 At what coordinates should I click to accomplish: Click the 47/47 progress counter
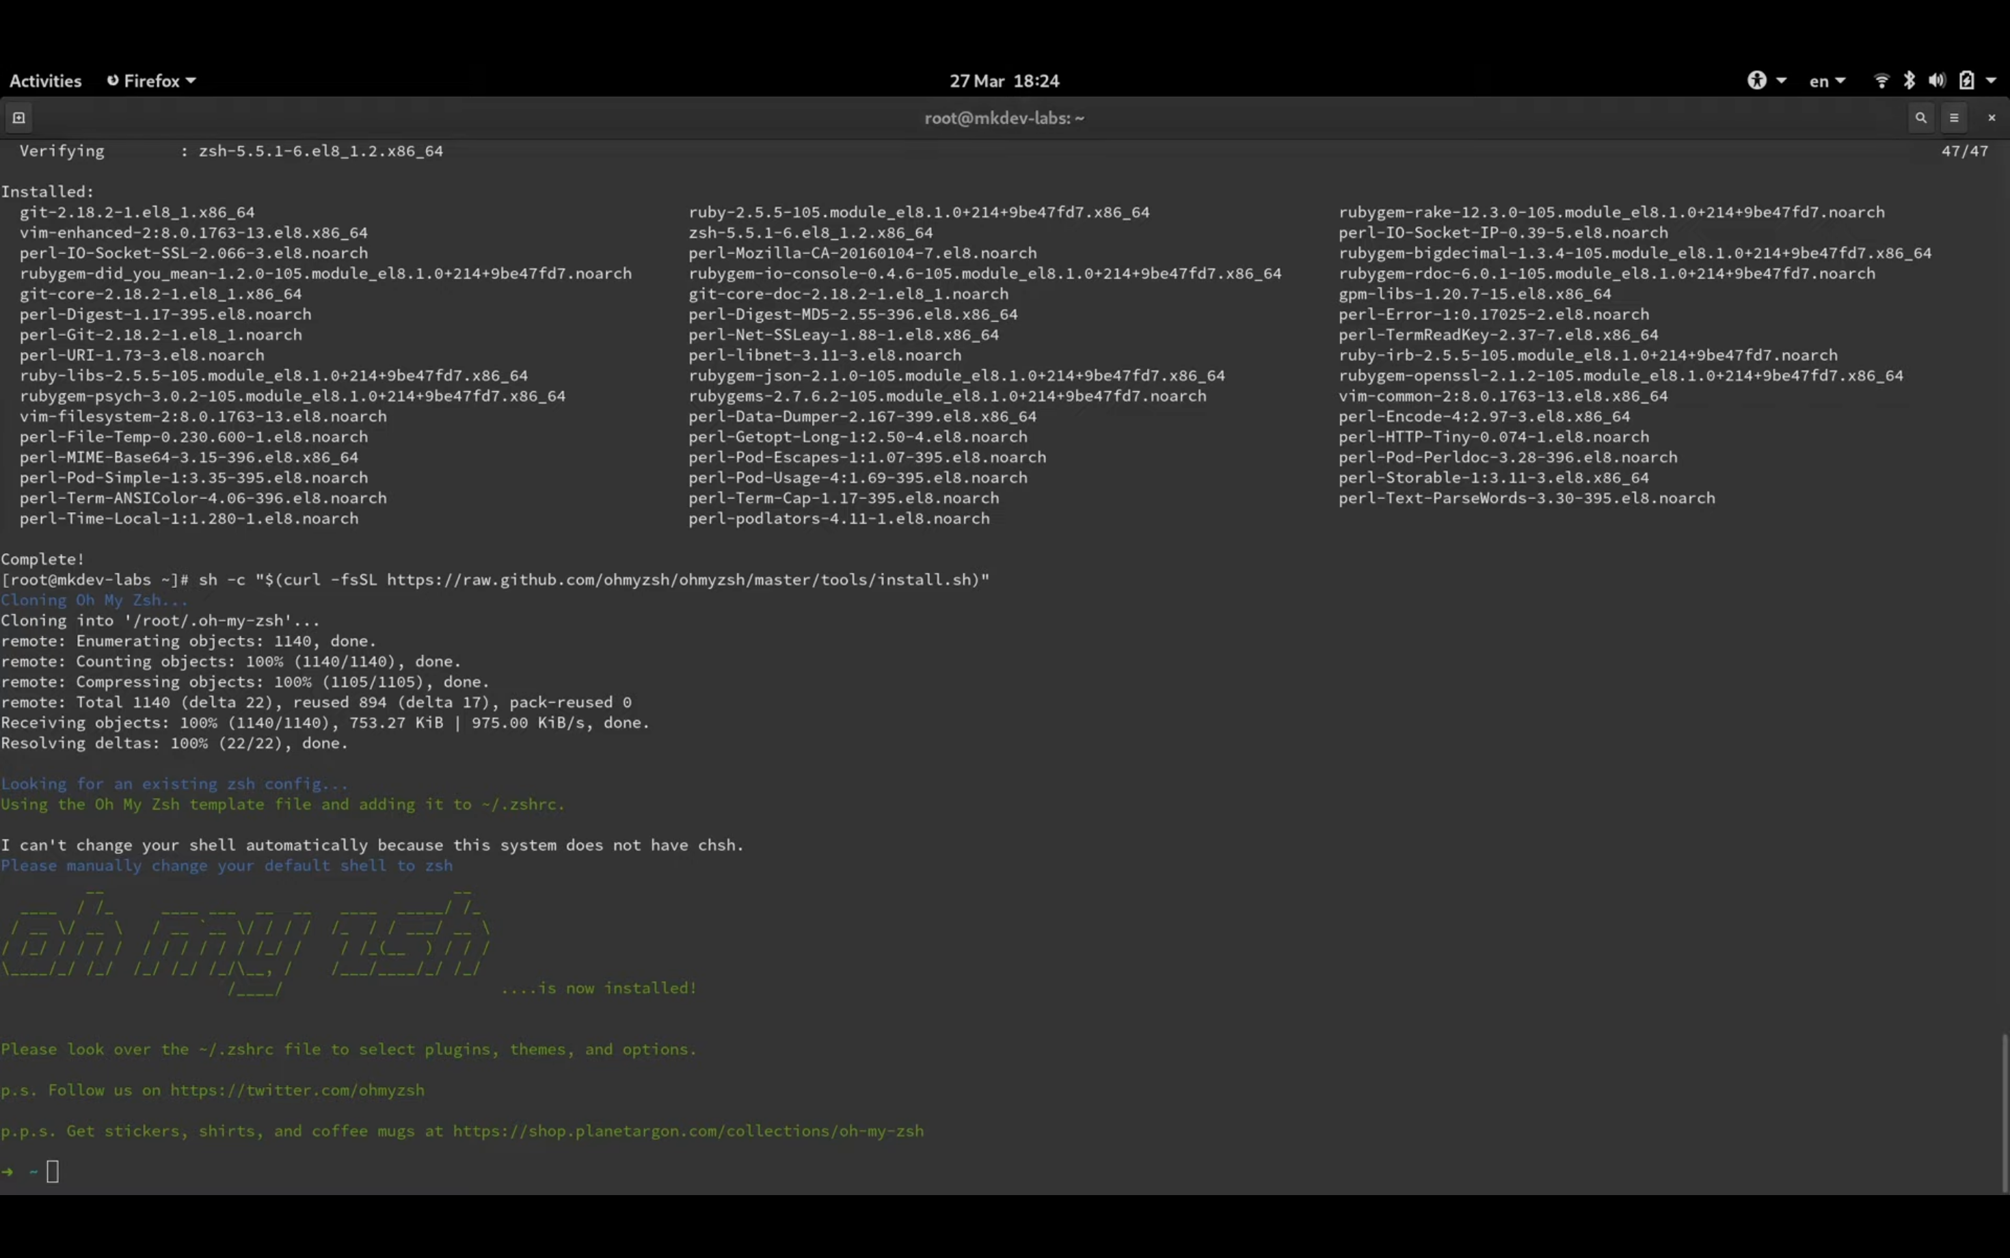point(1964,150)
